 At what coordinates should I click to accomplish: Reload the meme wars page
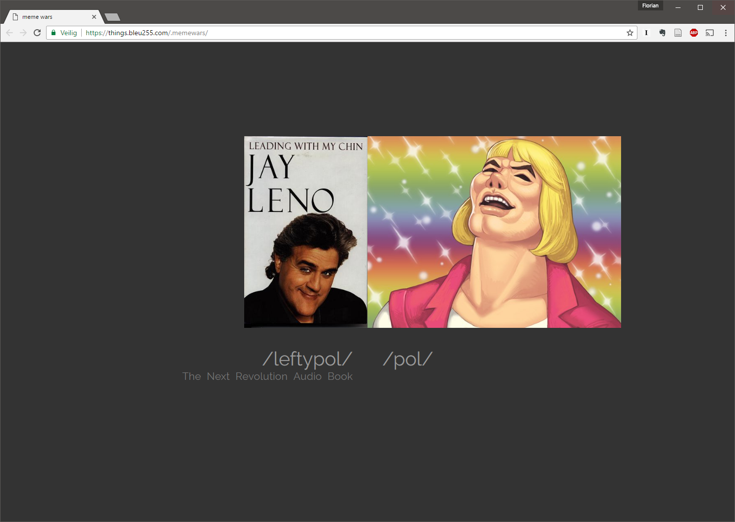37,33
